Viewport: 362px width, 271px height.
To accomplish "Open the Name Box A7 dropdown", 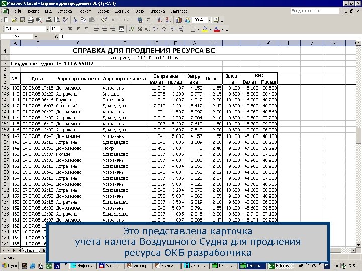I will [x=36, y=37].
